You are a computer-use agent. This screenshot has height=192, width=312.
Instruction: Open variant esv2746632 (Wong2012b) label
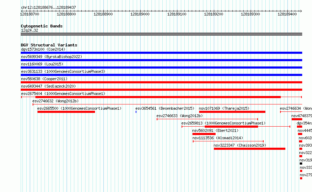55,101
